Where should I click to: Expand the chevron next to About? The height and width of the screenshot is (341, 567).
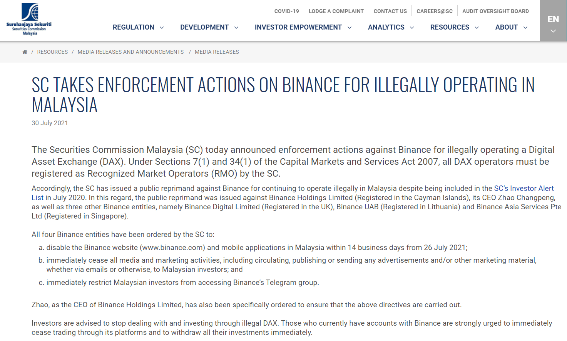pos(525,28)
